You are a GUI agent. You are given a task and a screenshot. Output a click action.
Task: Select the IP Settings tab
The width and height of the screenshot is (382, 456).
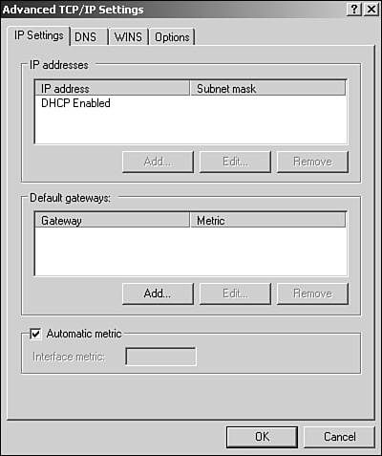pos(38,35)
